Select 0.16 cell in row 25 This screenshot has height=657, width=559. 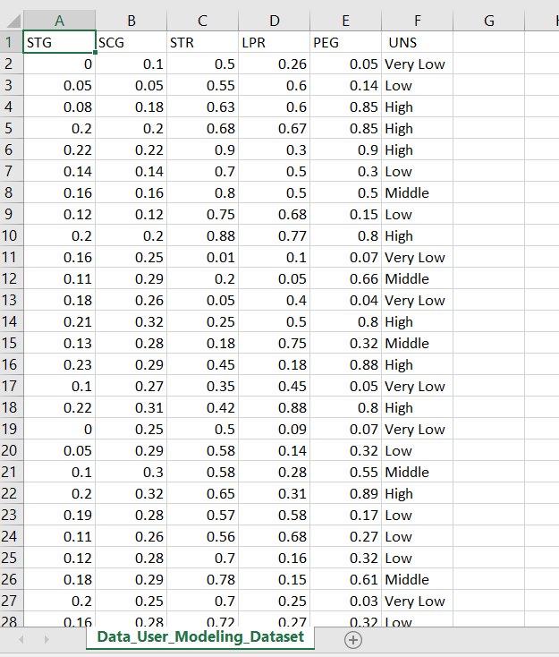(x=275, y=558)
